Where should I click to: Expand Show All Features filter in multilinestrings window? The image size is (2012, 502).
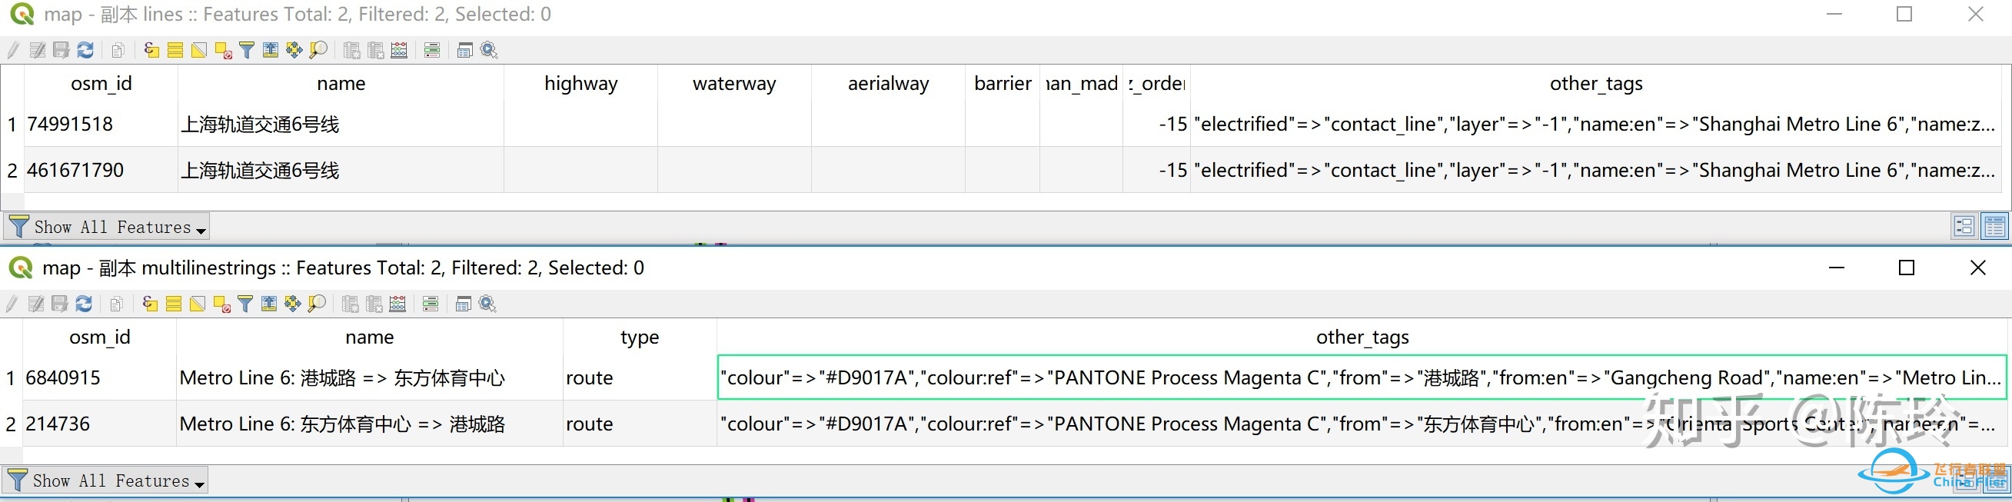(x=105, y=481)
